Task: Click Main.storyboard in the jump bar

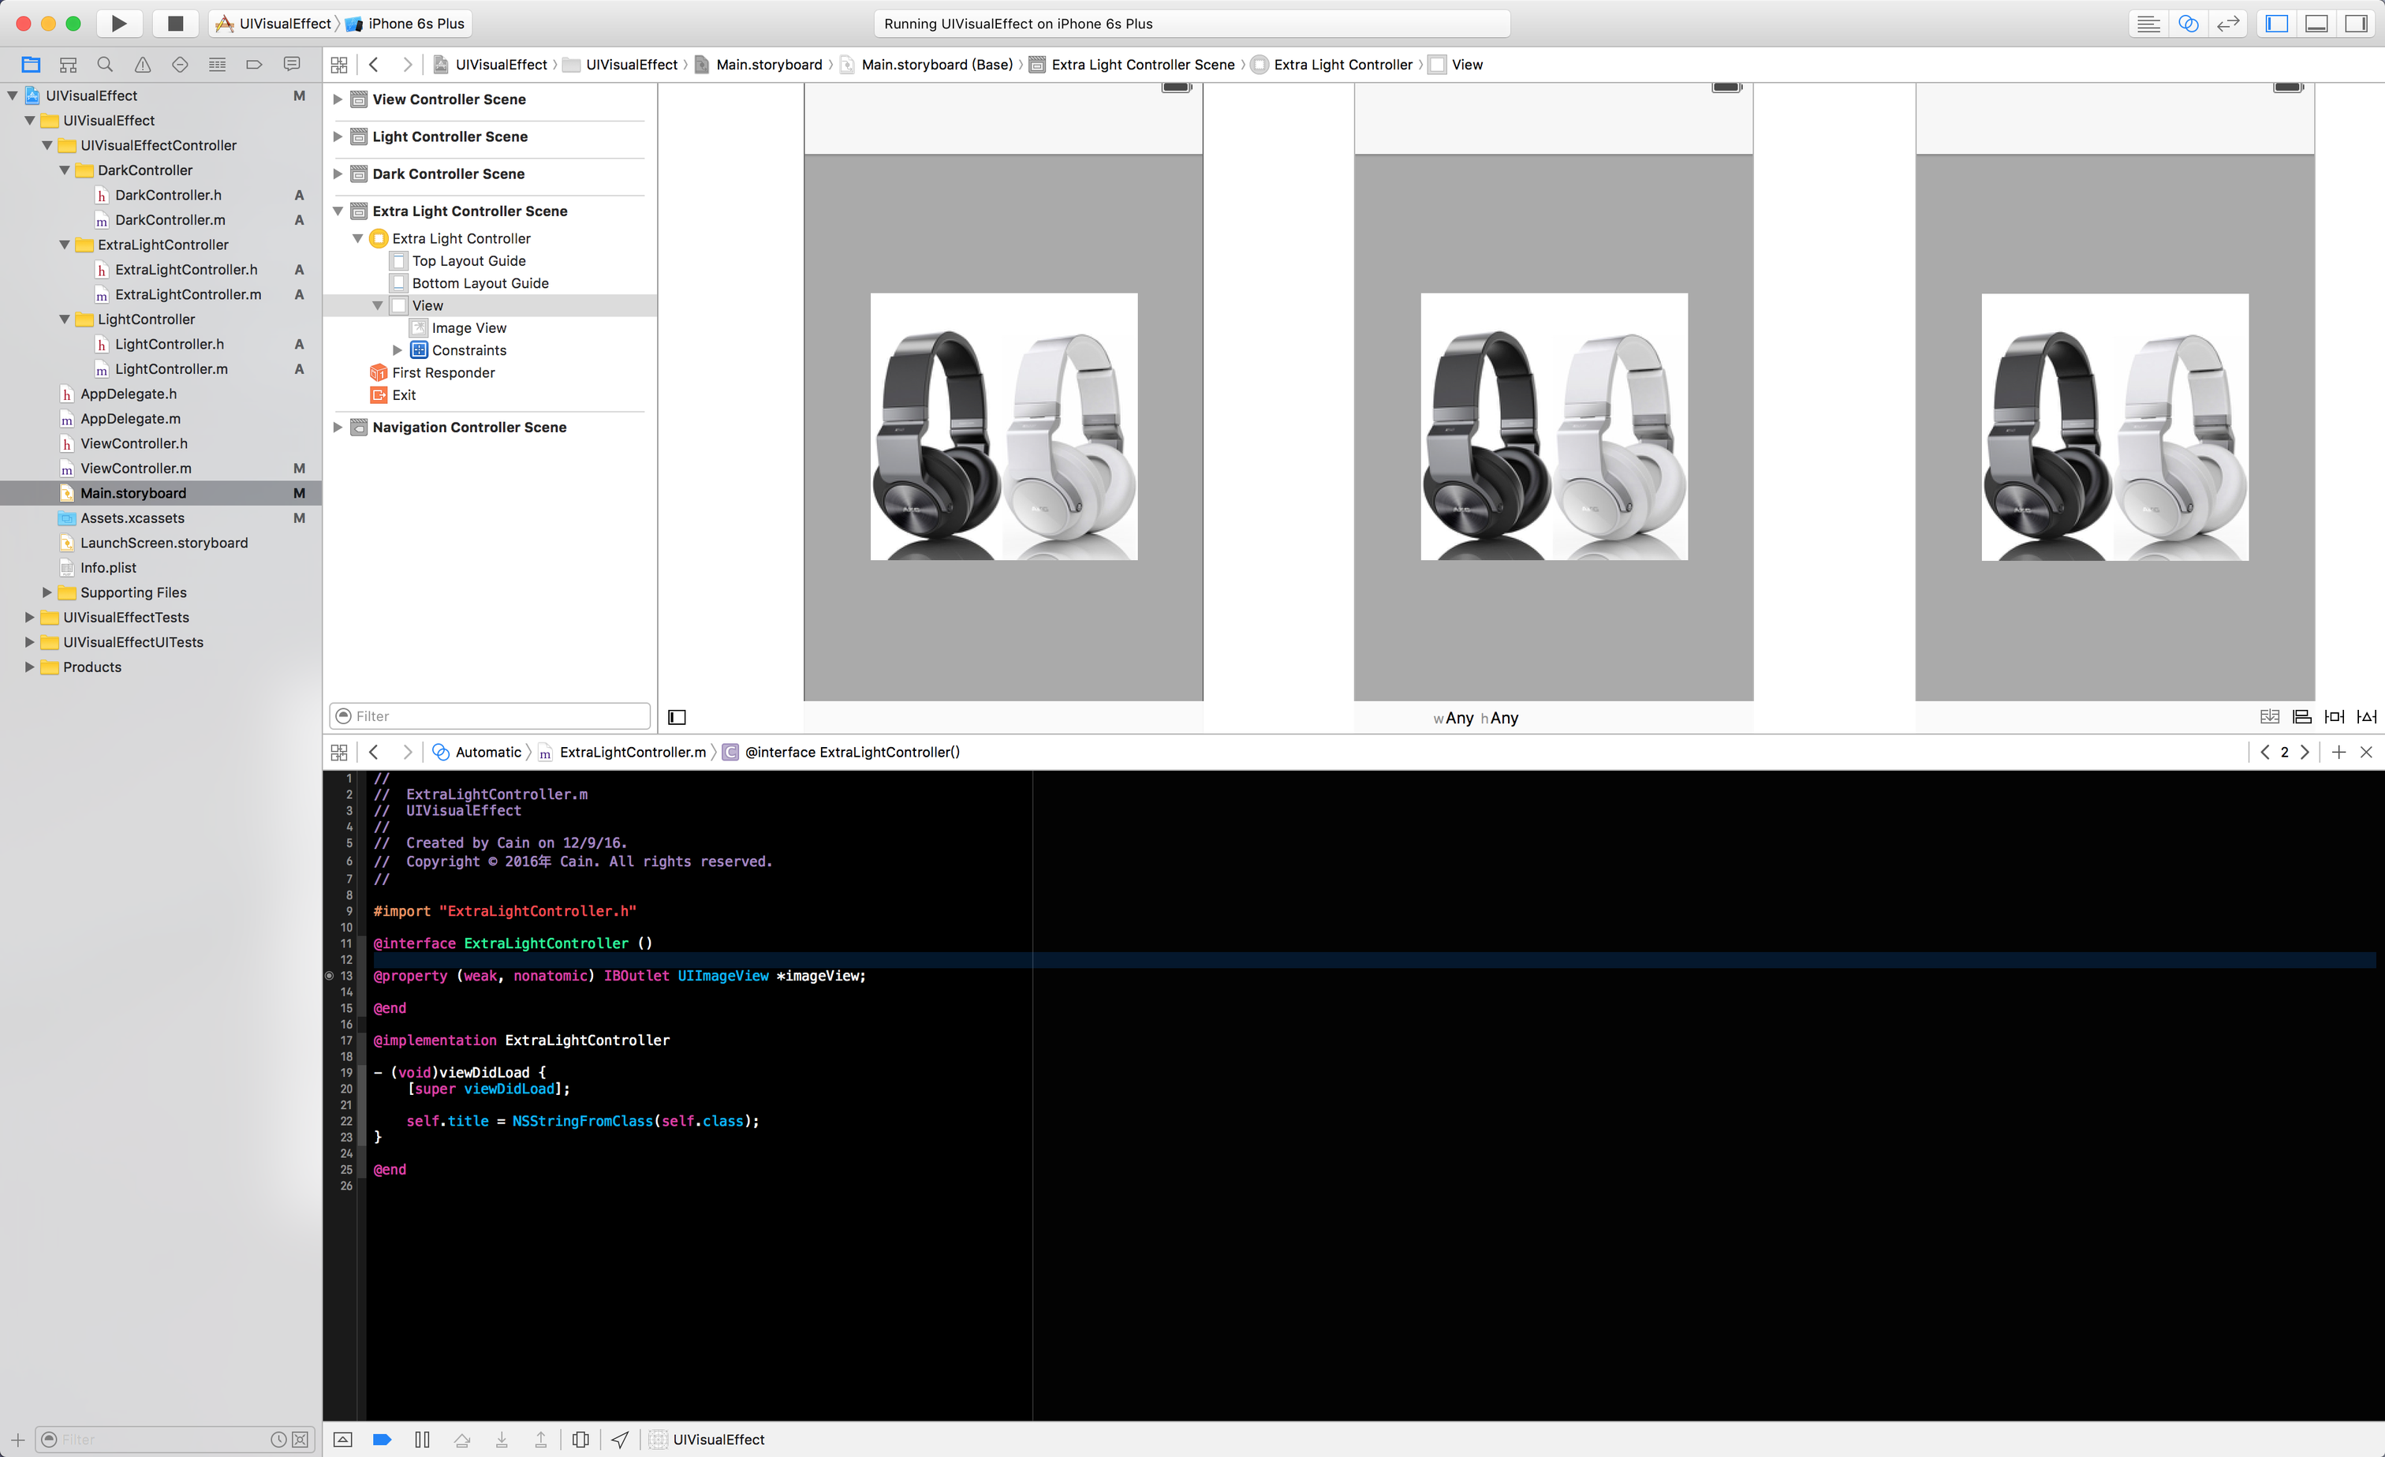Action: [x=768, y=65]
